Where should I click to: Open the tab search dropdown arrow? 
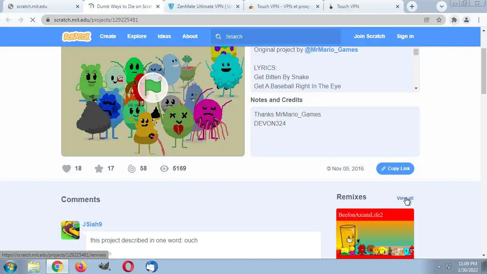coord(441,6)
